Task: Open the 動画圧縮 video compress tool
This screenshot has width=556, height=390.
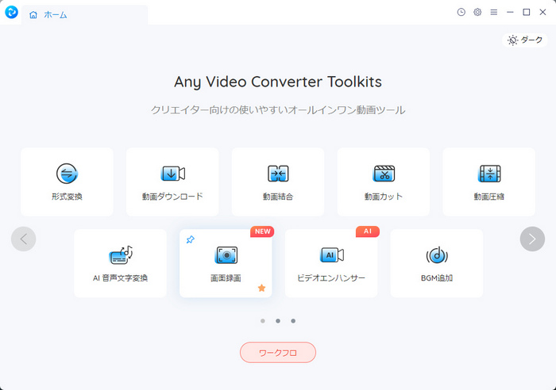Action: pos(489,182)
